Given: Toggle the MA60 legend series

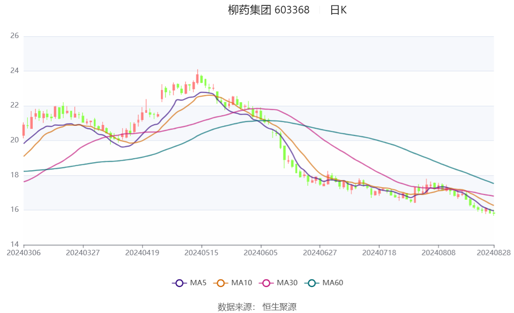Looking at the screenshot, I should (324, 283).
